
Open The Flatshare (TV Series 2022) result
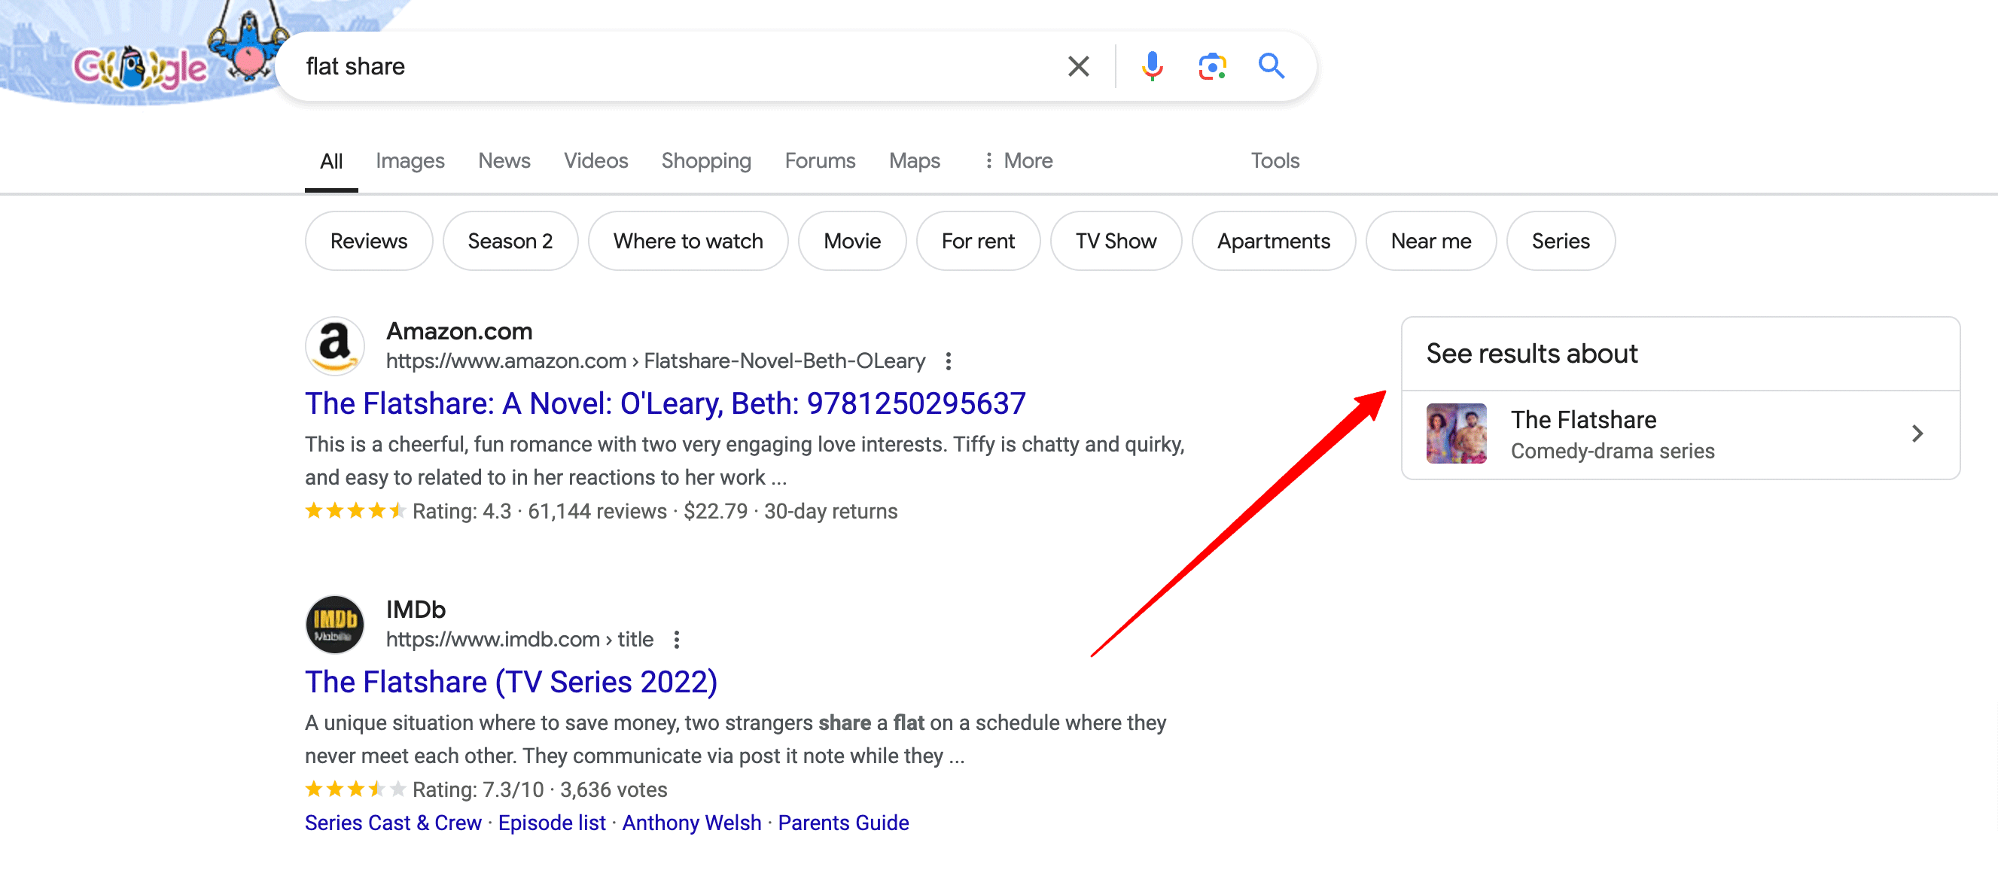[511, 682]
